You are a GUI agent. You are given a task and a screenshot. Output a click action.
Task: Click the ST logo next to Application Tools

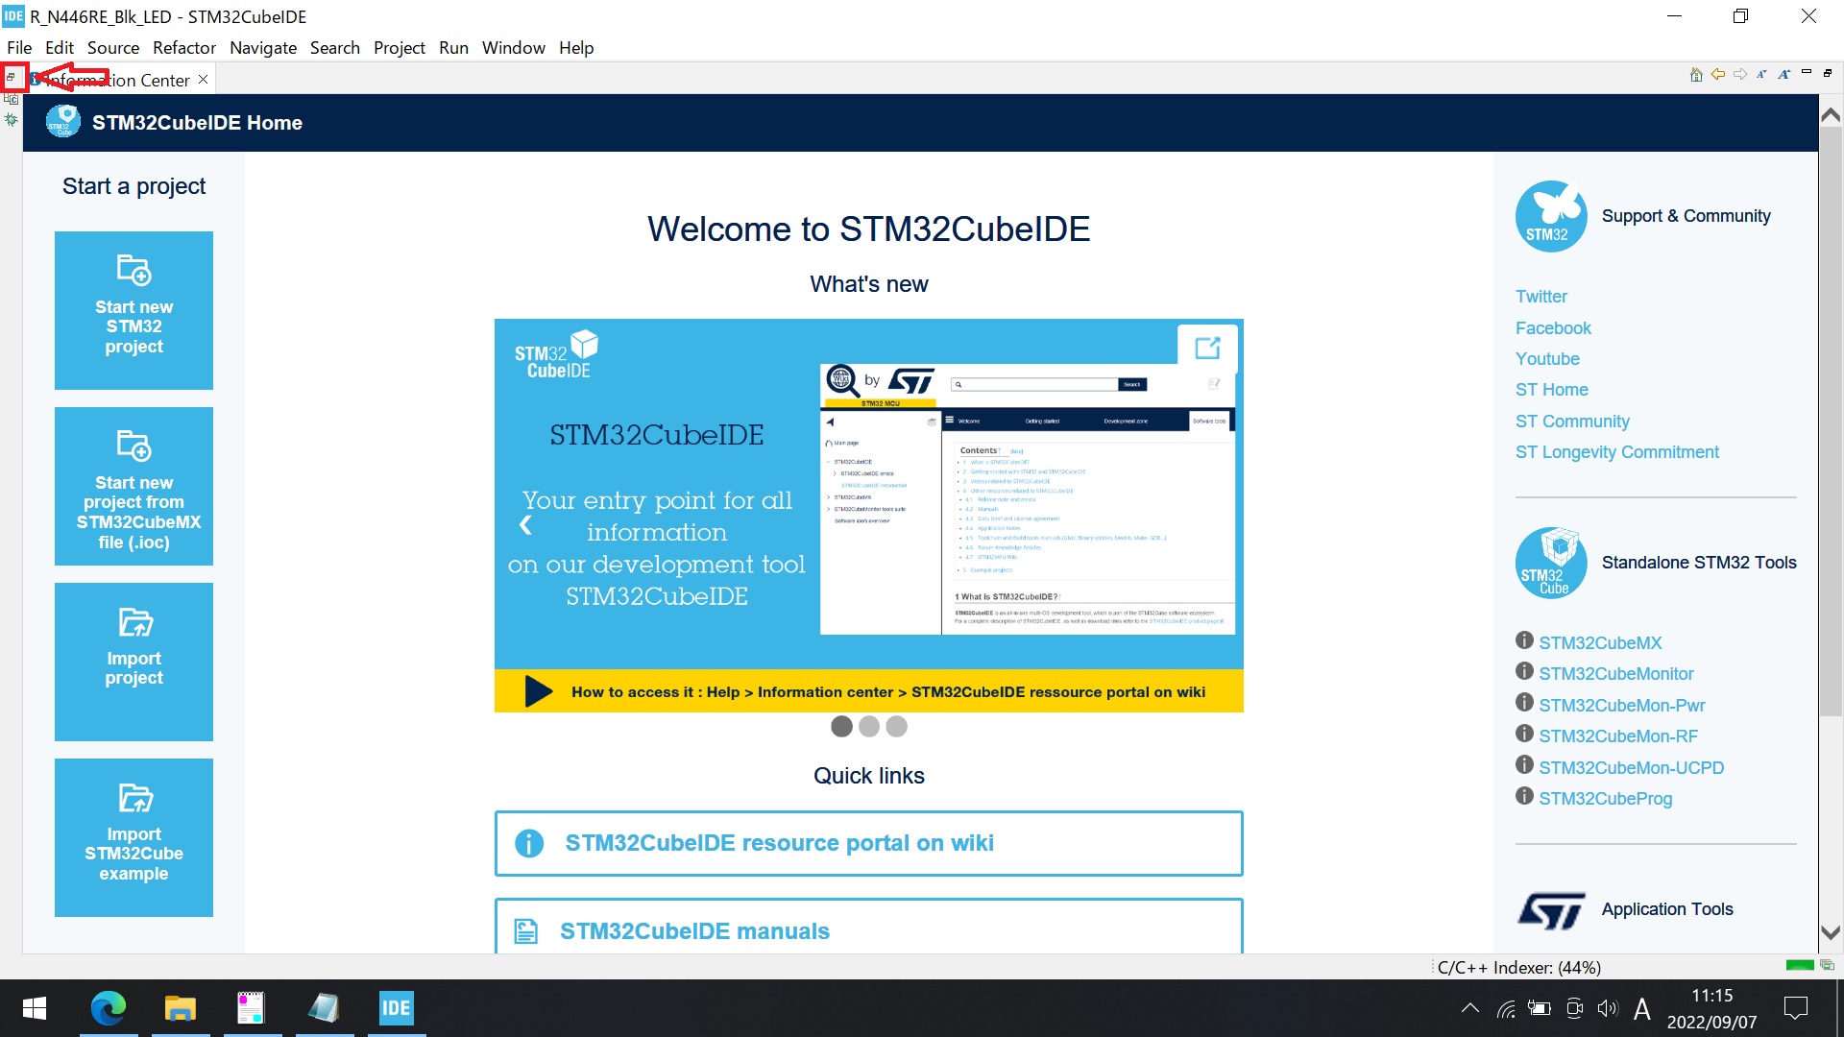click(1550, 910)
